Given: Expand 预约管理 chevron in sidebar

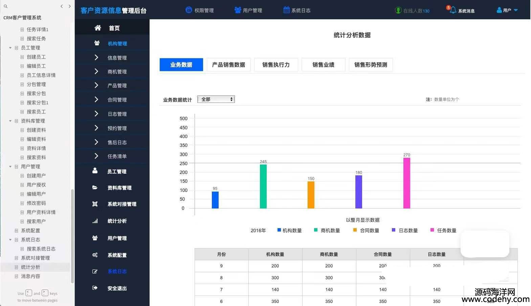Looking at the screenshot, I should pos(96,128).
